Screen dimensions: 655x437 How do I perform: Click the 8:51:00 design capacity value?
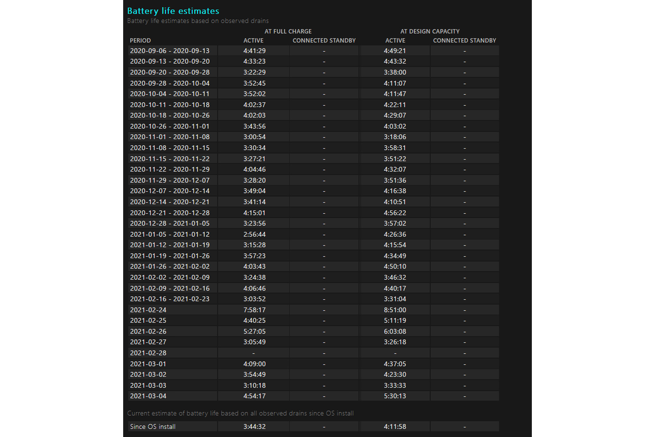395,310
